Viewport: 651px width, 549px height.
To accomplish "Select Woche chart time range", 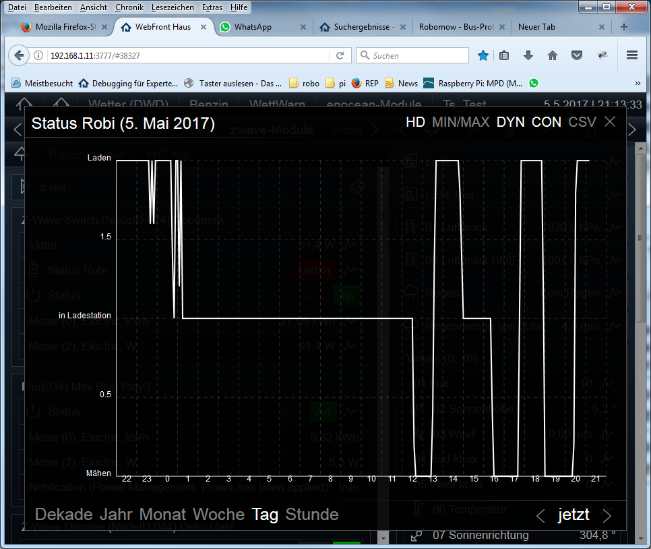I will tap(219, 515).
